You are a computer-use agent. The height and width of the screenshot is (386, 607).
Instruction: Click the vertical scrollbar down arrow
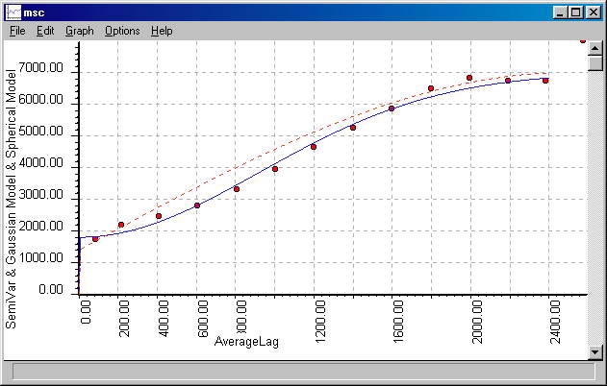click(x=595, y=349)
